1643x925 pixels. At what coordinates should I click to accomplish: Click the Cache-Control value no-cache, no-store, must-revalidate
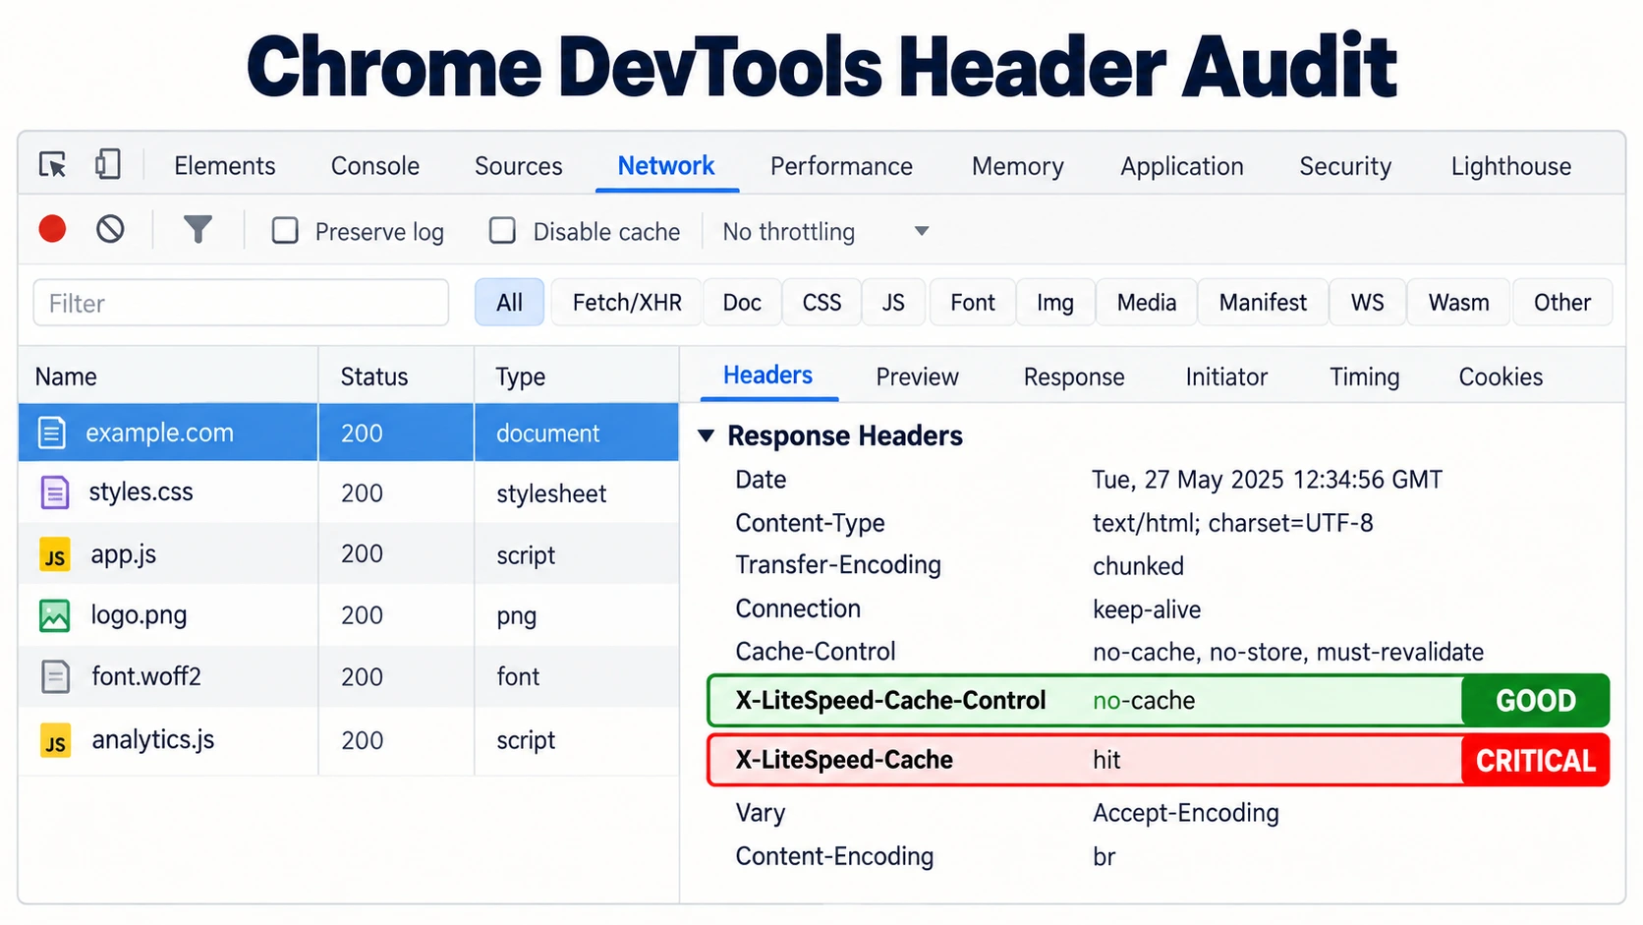pyautogui.click(x=1288, y=652)
